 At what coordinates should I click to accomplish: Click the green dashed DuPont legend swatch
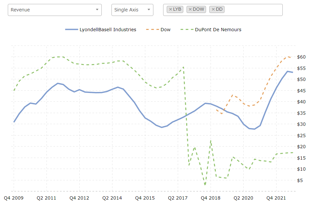point(187,30)
